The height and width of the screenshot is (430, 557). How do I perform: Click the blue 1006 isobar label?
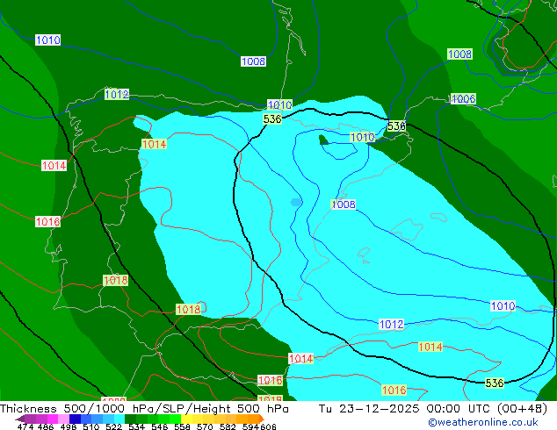point(463,98)
